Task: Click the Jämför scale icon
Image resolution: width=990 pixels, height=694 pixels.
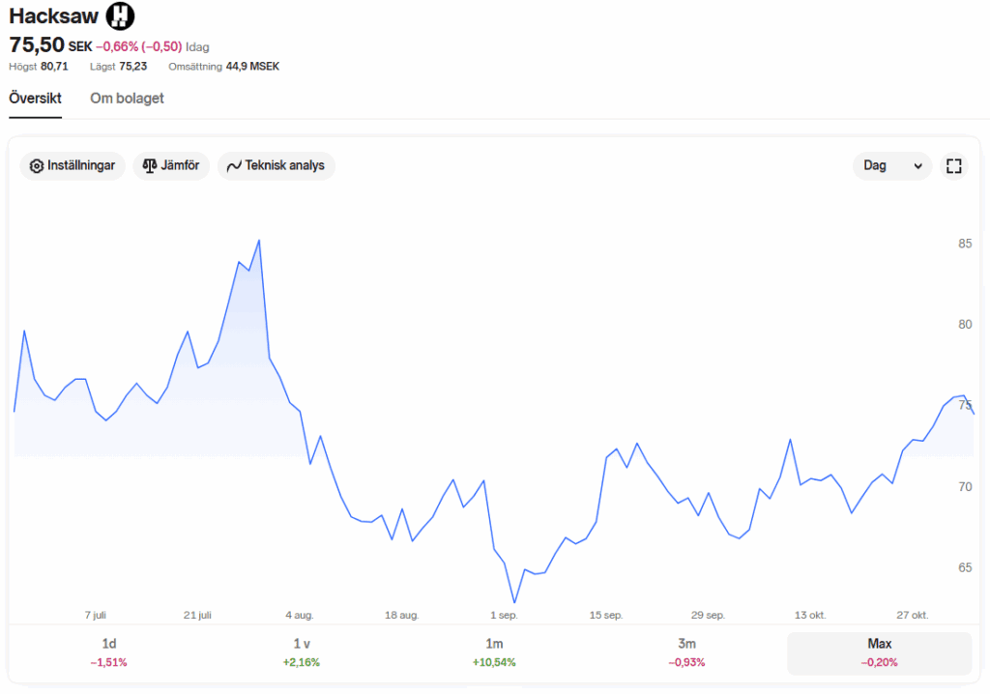Action: (150, 166)
